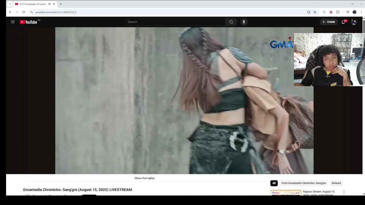Expand Show chat replay
The width and height of the screenshot is (365, 205).
[145, 178]
